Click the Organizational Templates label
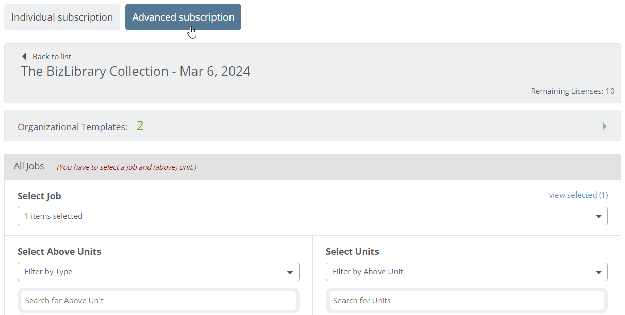 (72, 127)
